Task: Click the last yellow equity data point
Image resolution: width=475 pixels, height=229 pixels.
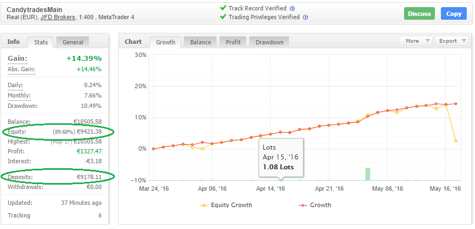Action: [456, 141]
